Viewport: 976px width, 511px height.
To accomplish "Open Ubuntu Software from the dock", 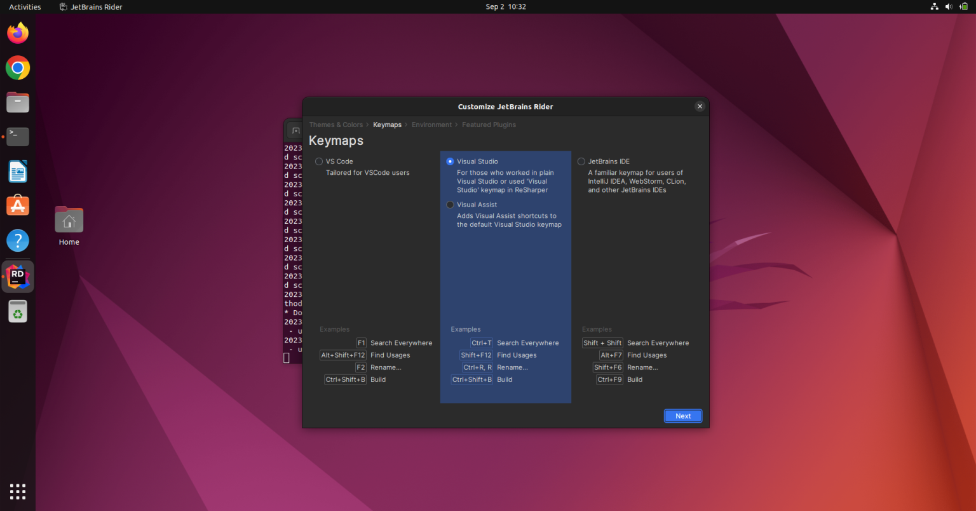I will pyautogui.click(x=17, y=205).
